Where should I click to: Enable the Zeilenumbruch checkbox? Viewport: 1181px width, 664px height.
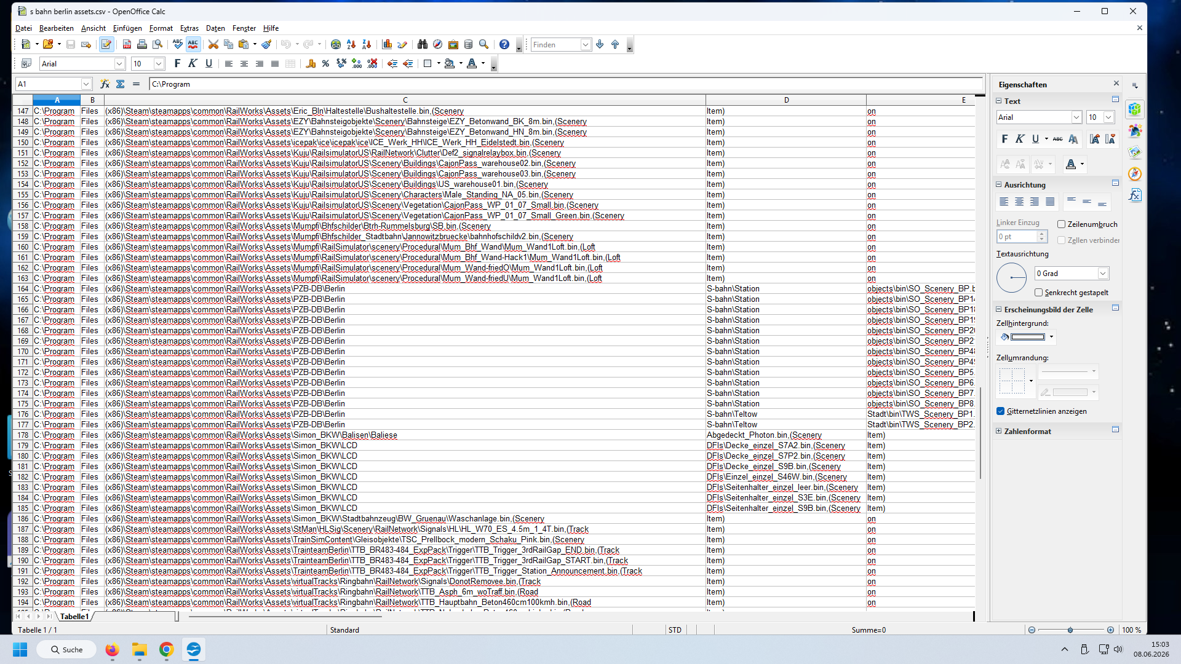point(1061,224)
